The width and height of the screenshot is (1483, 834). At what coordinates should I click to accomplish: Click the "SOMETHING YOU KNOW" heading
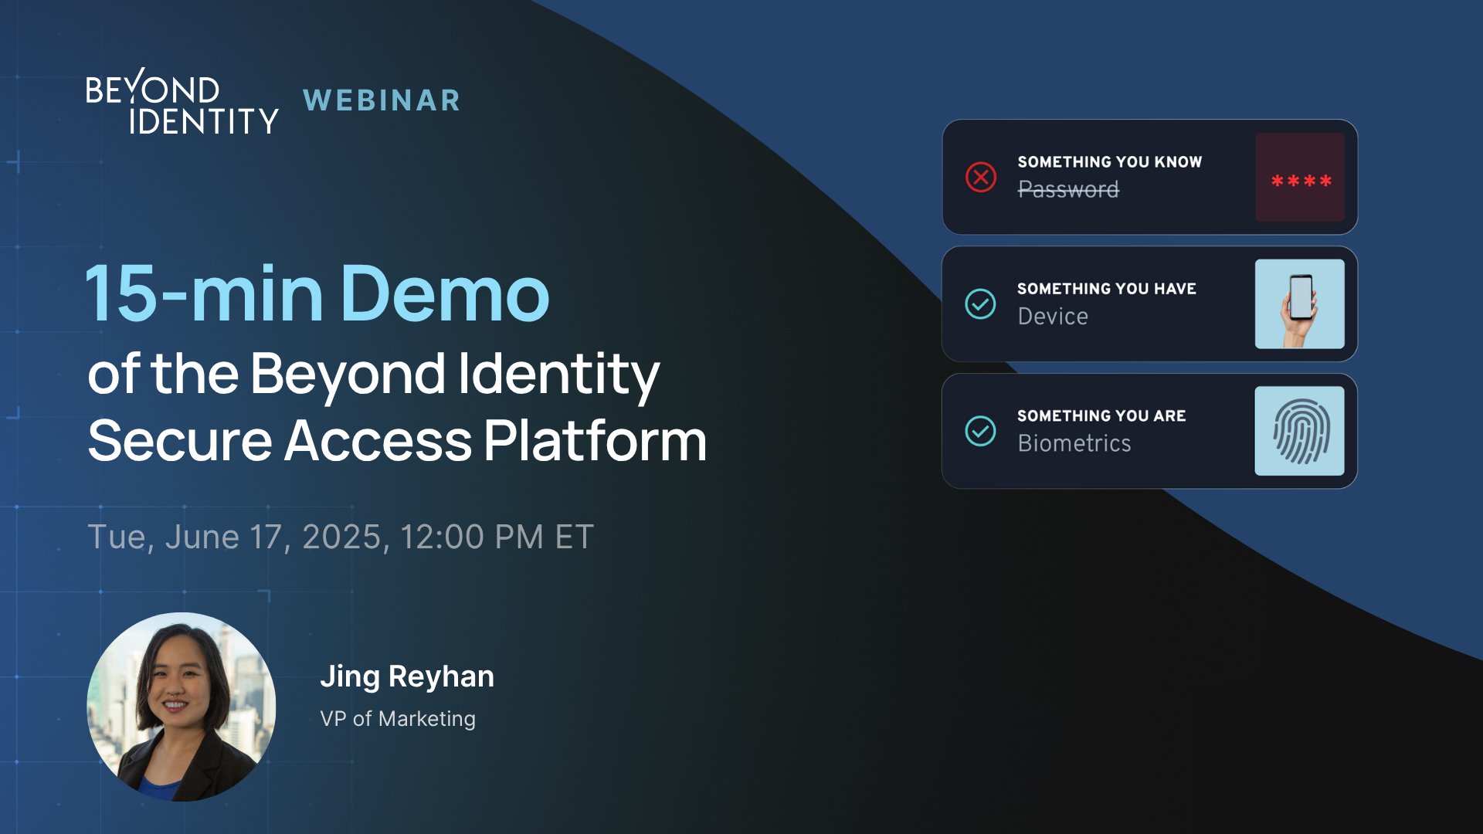pyautogui.click(x=1110, y=162)
